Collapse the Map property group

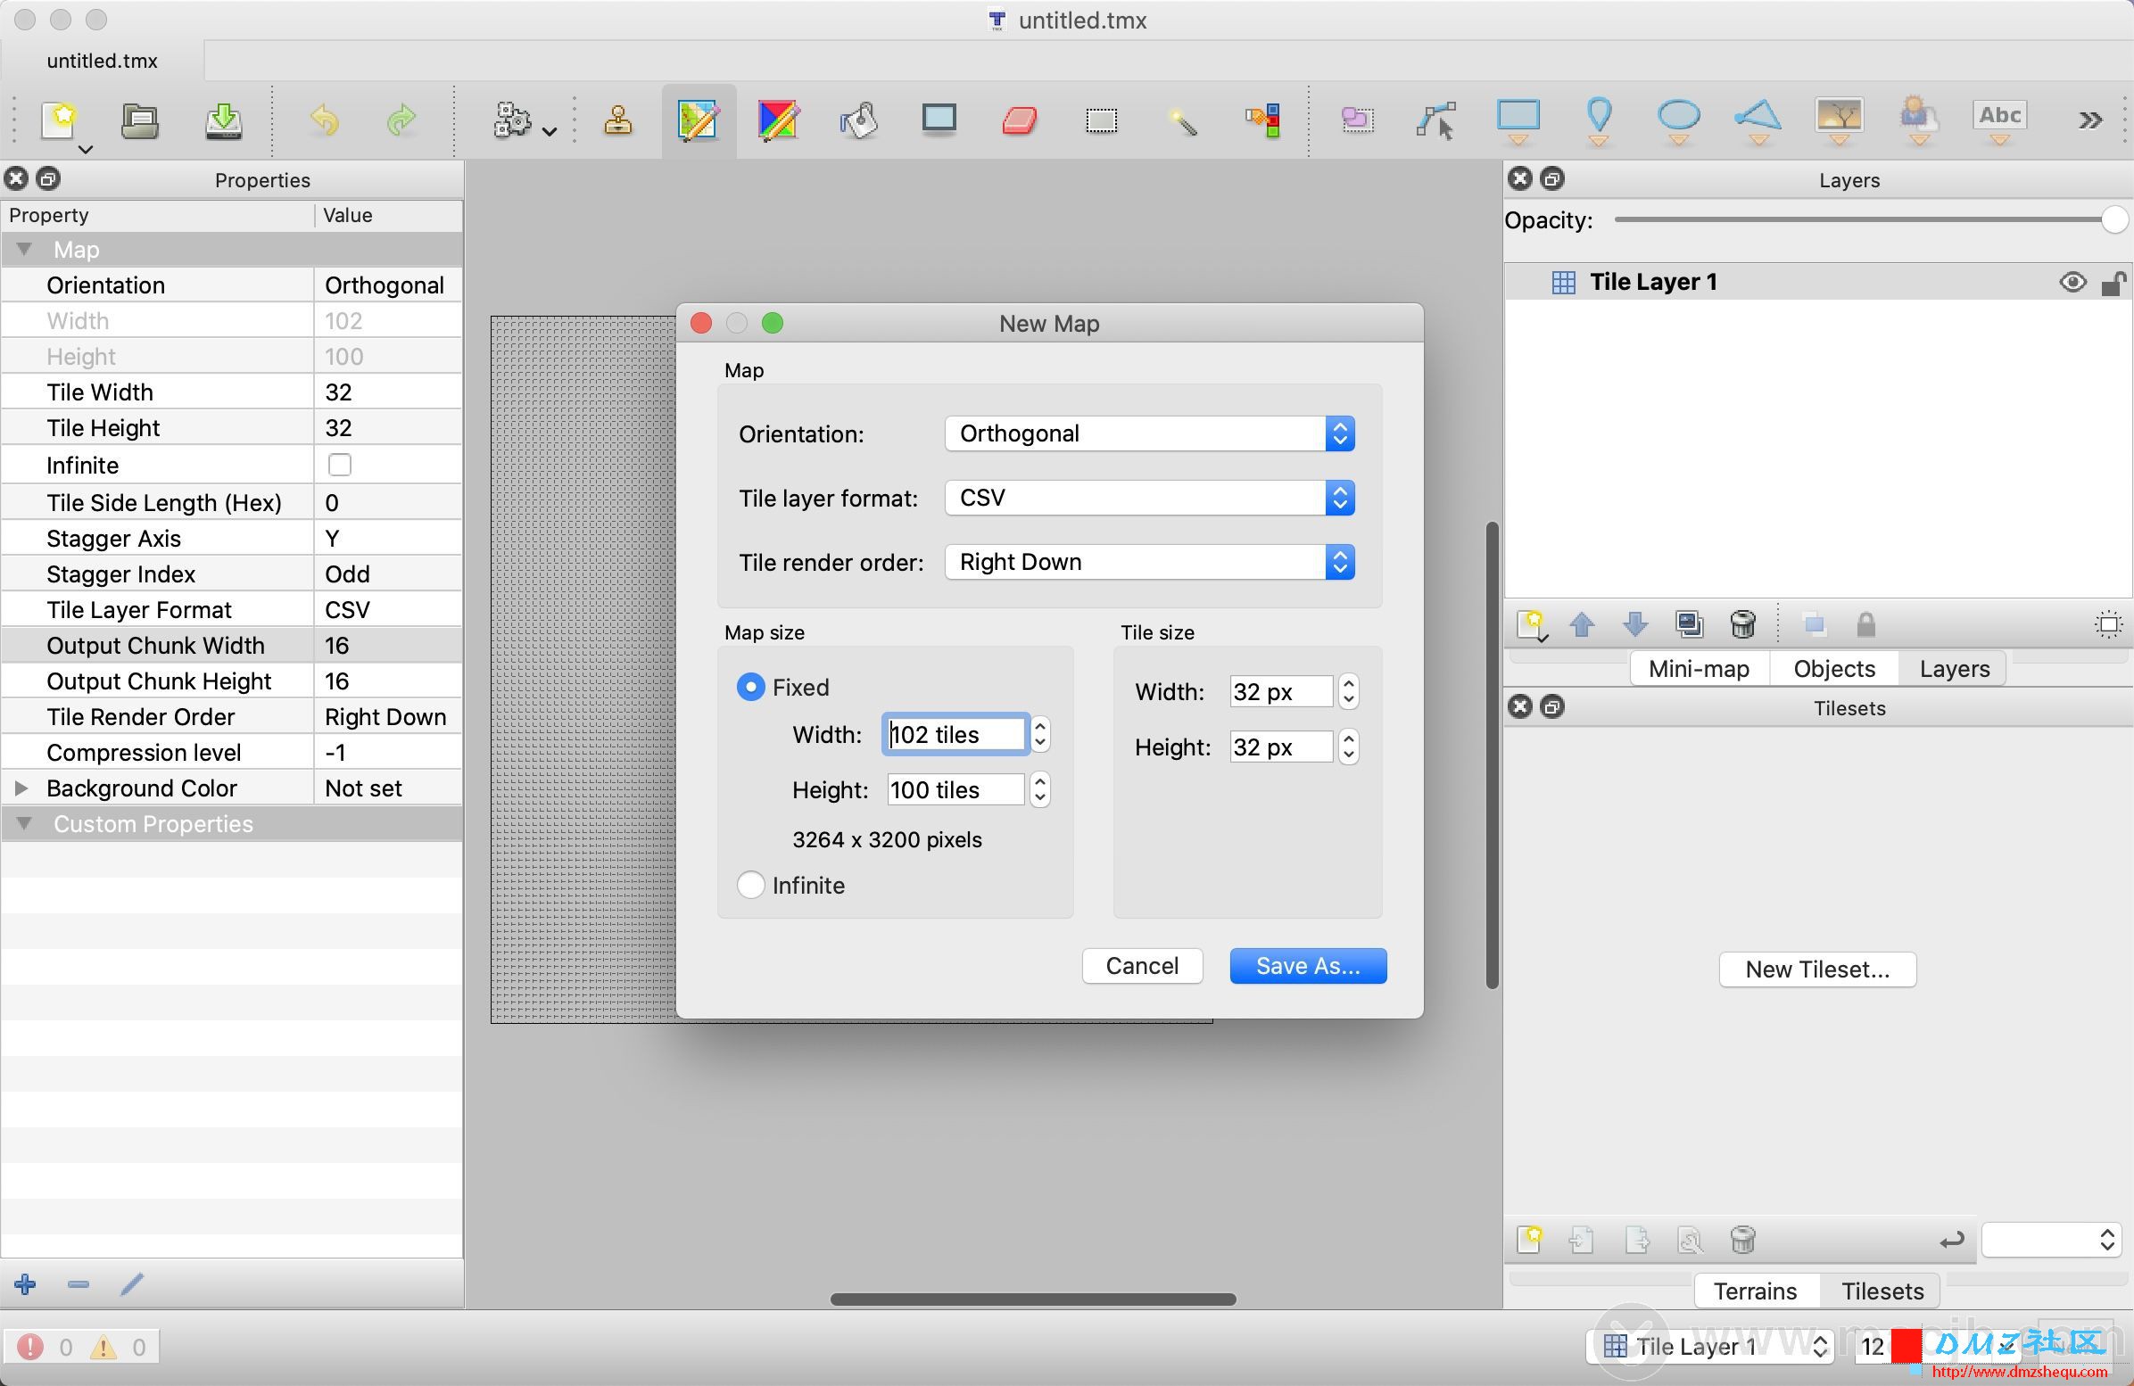pos(24,249)
